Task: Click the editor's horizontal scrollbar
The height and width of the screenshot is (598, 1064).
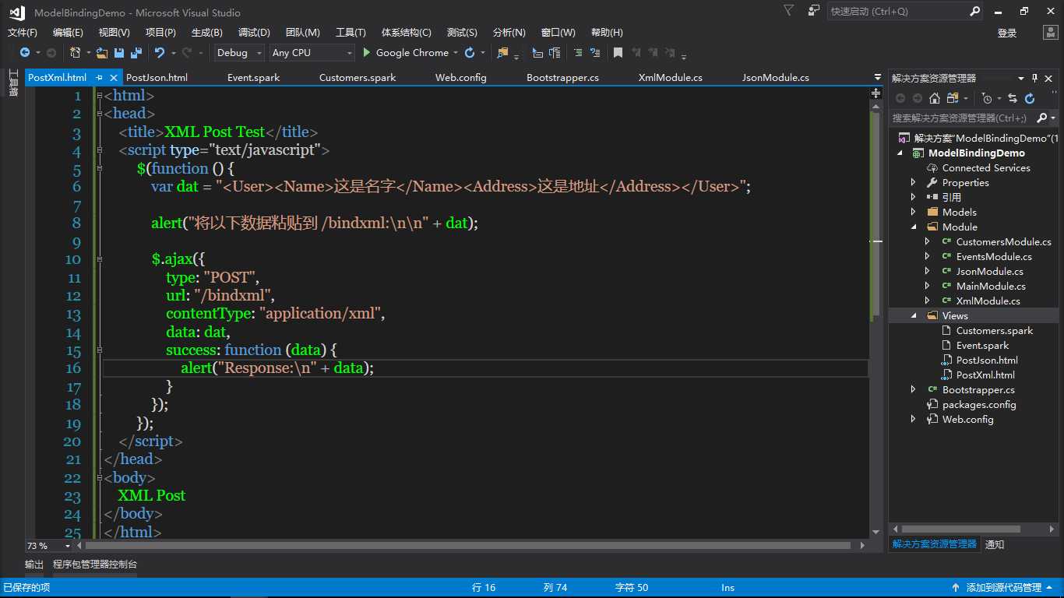Action: [x=469, y=546]
